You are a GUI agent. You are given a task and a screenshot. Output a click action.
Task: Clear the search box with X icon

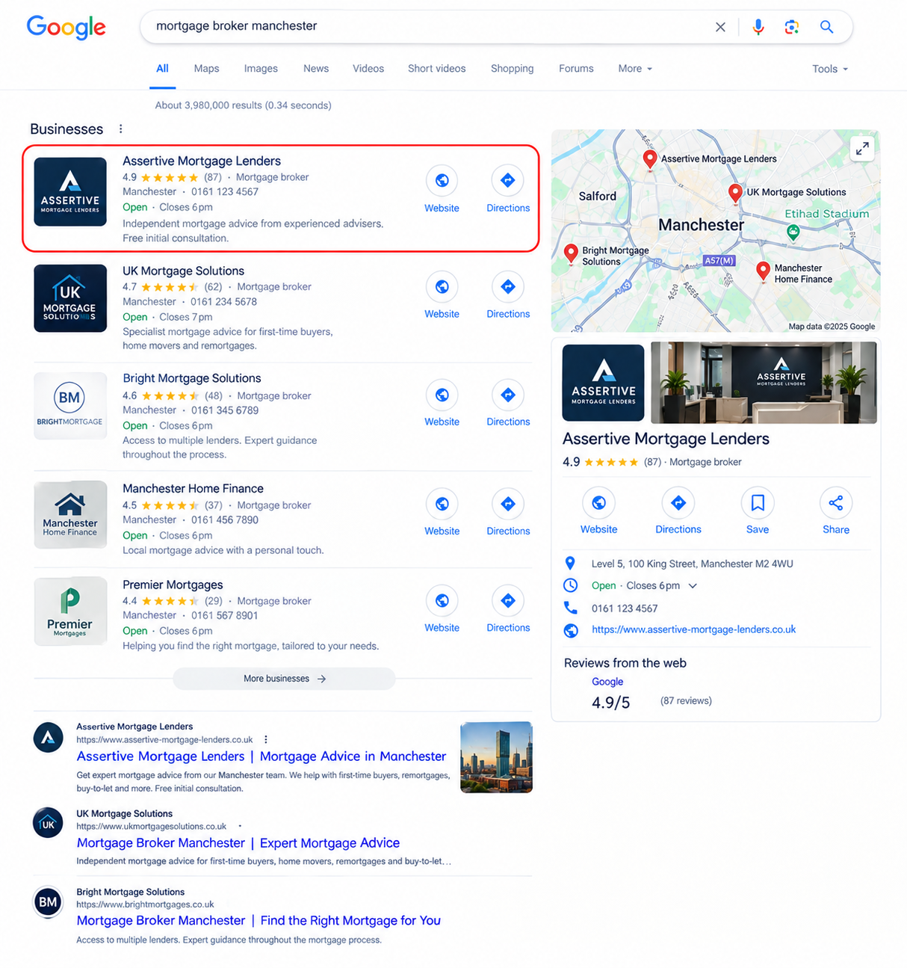[720, 27]
